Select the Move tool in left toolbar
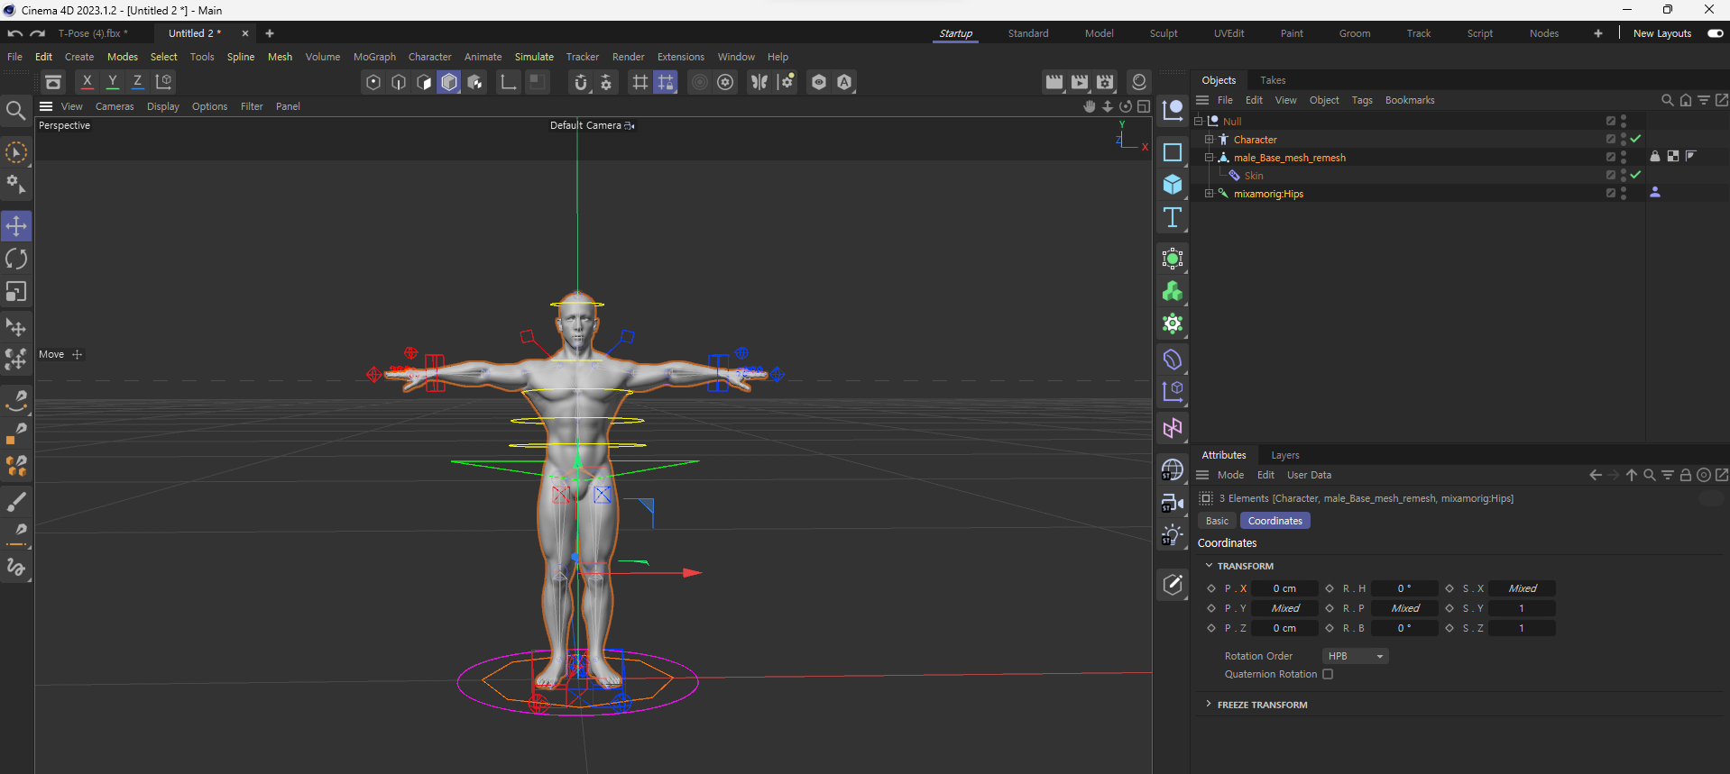 (x=16, y=226)
